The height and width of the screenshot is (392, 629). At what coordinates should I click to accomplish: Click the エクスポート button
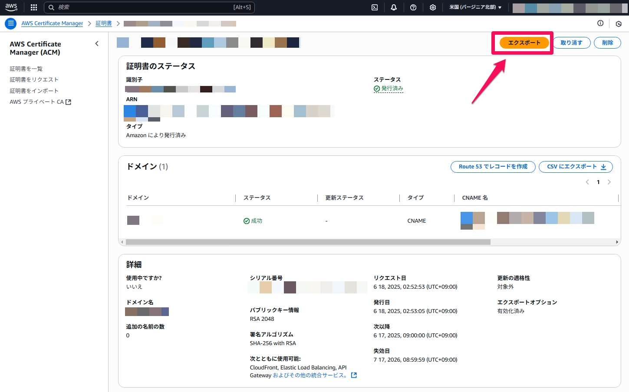tap(524, 43)
